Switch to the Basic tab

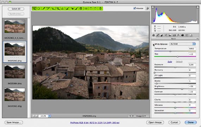coord(153,35)
